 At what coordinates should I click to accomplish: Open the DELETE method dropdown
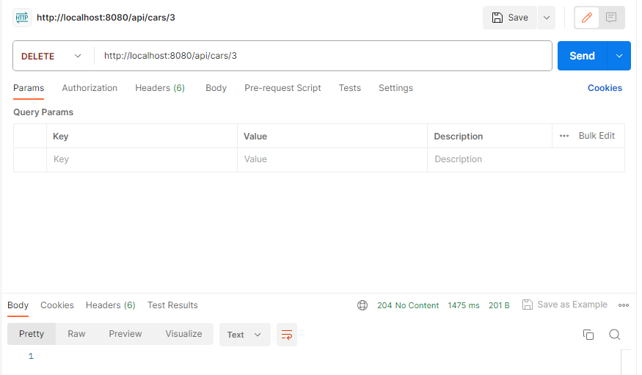51,56
